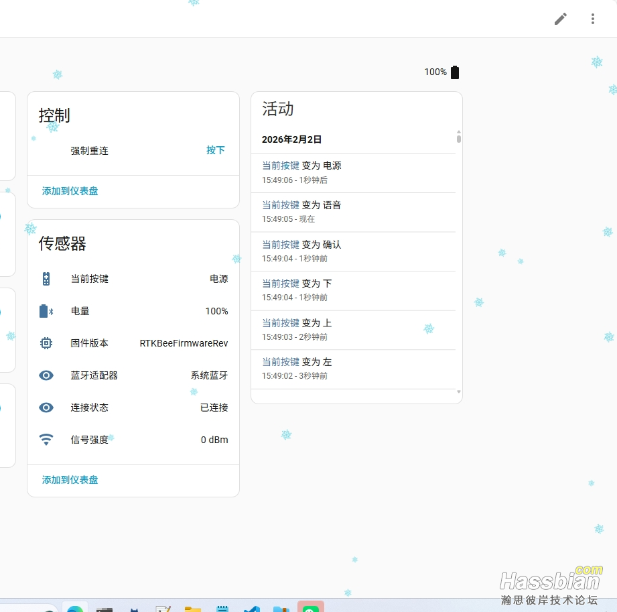Viewport: 617px width, 612px height.
Task: Click the remote icon beside 当前按键
Action: click(x=46, y=279)
